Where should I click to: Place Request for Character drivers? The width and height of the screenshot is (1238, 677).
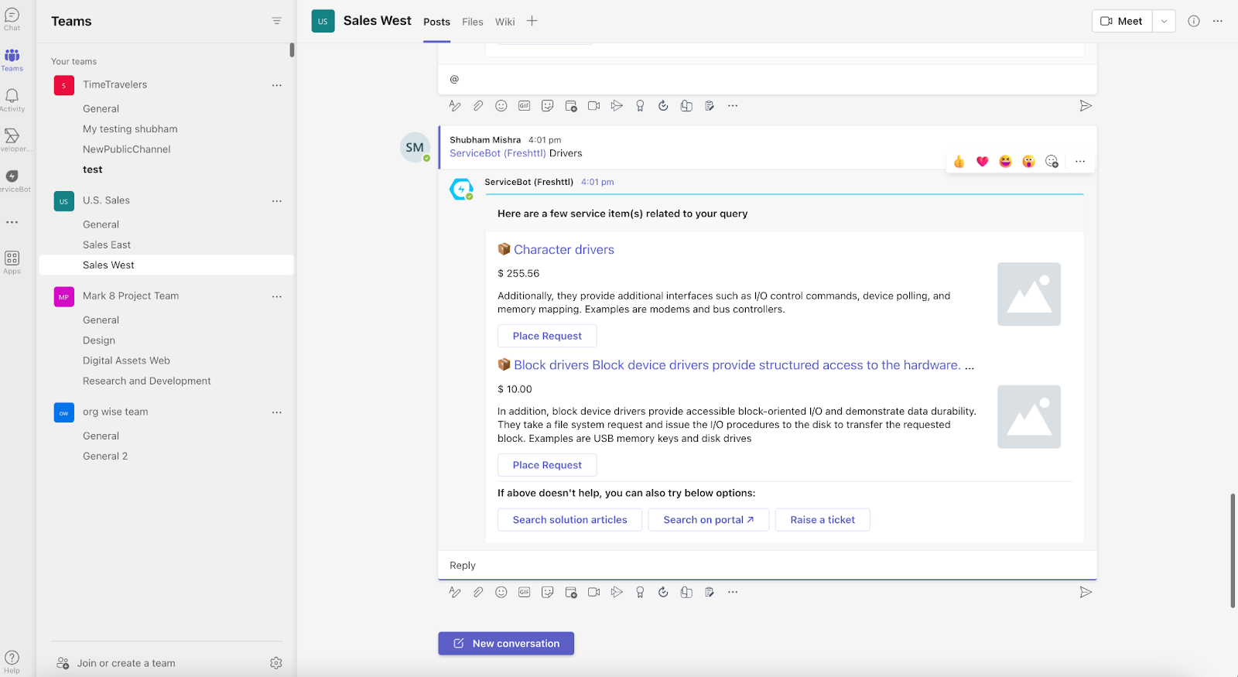click(547, 336)
